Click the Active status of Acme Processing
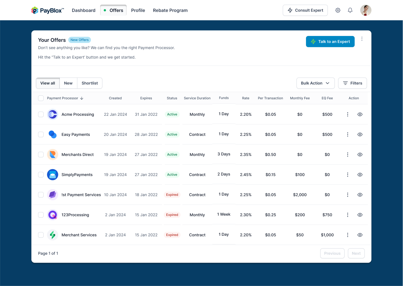The height and width of the screenshot is (286, 403). (x=172, y=114)
